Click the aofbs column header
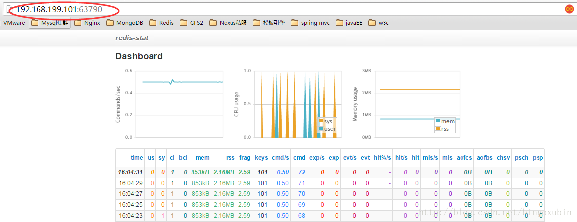This screenshot has height=222, width=577. [x=484, y=158]
